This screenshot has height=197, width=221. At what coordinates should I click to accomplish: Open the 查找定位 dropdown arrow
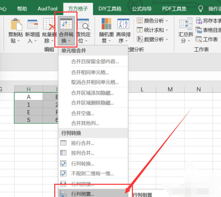[86, 41]
